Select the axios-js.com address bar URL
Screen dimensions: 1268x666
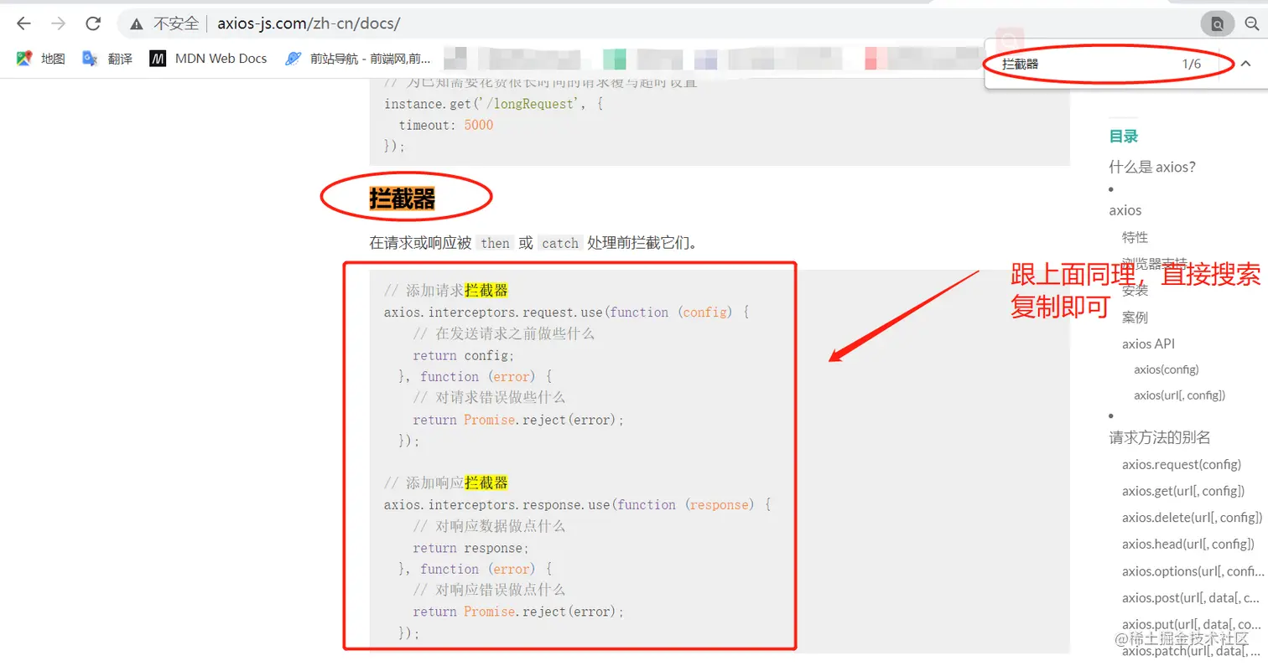309,23
